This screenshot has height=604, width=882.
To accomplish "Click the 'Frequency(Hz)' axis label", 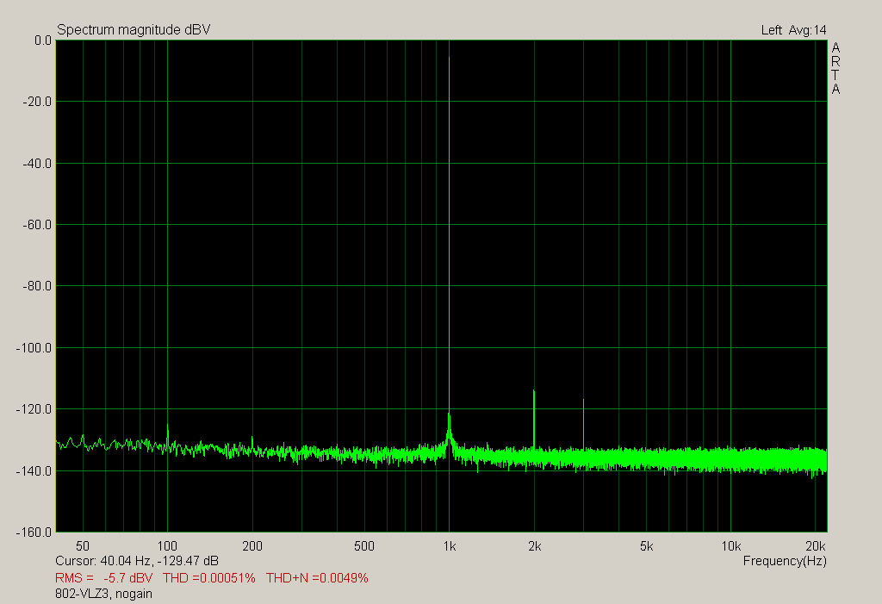I will 784,561.
